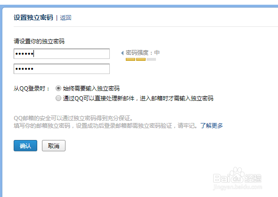
Task: Click the 请设置你的独立密码 label
Action: [x=39, y=41]
